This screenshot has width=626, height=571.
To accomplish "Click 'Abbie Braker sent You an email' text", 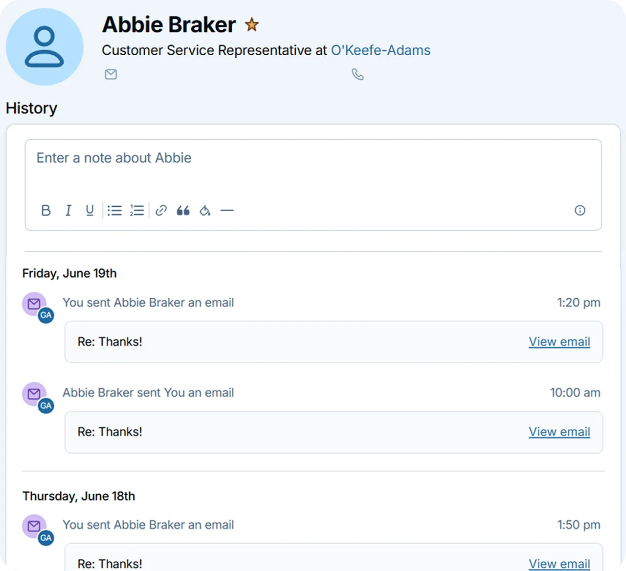I will pos(148,393).
